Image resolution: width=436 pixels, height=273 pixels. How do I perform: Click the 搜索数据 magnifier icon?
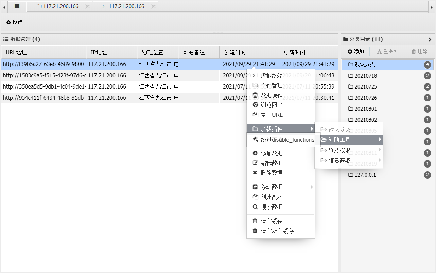click(255, 207)
